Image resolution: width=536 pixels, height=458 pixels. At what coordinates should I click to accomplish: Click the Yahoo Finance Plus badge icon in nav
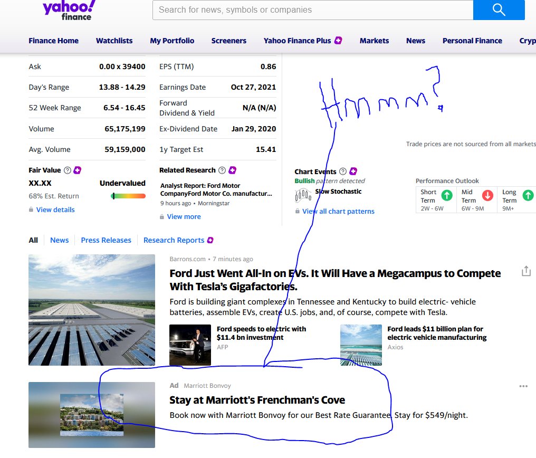338,40
